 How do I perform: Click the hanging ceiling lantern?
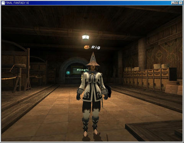pyautogui.click(x=85, y=37)
